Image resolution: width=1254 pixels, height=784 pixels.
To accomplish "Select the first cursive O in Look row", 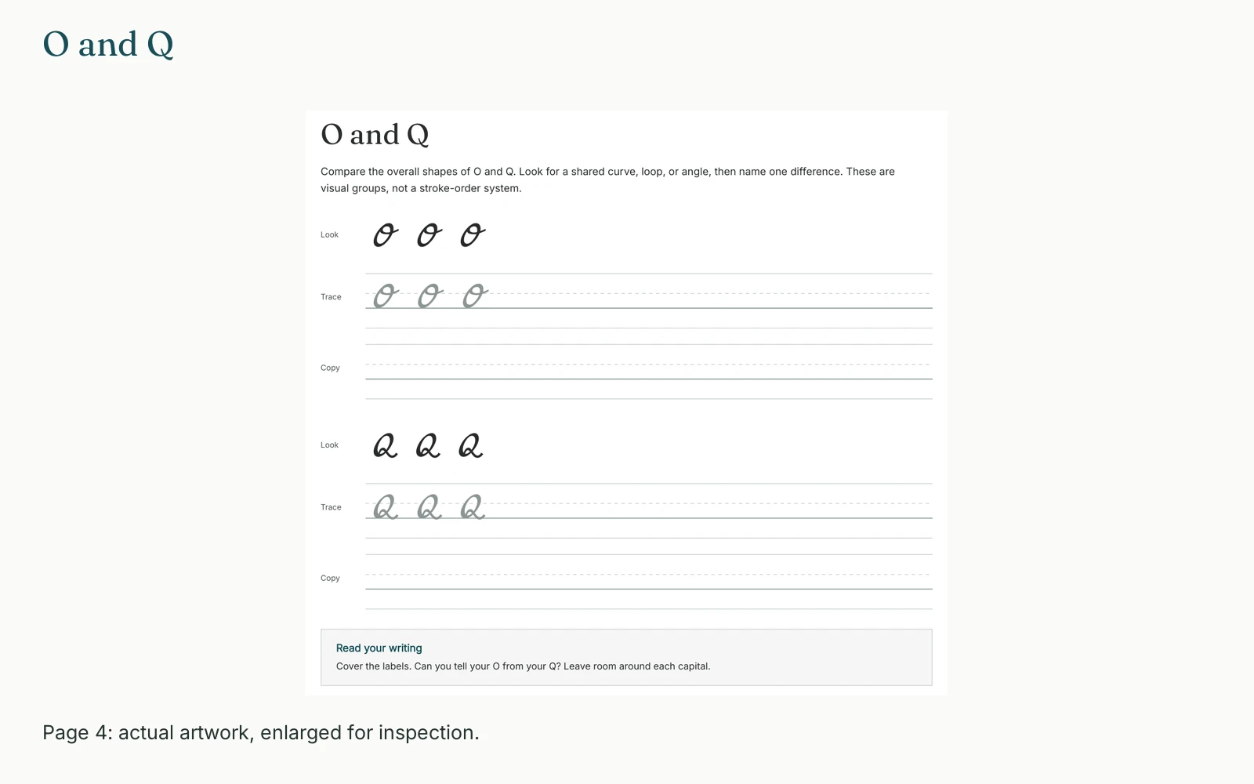I will [x=386, y=235].
